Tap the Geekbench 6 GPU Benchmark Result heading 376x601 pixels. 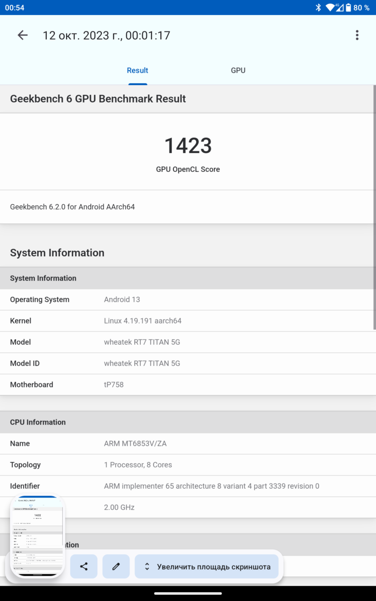(x=98, y=99)
